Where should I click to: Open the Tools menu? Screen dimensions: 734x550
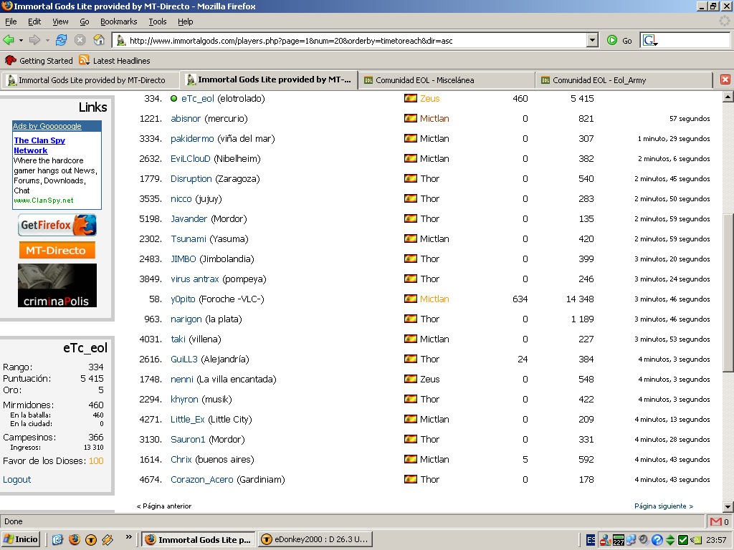[157, 21]
